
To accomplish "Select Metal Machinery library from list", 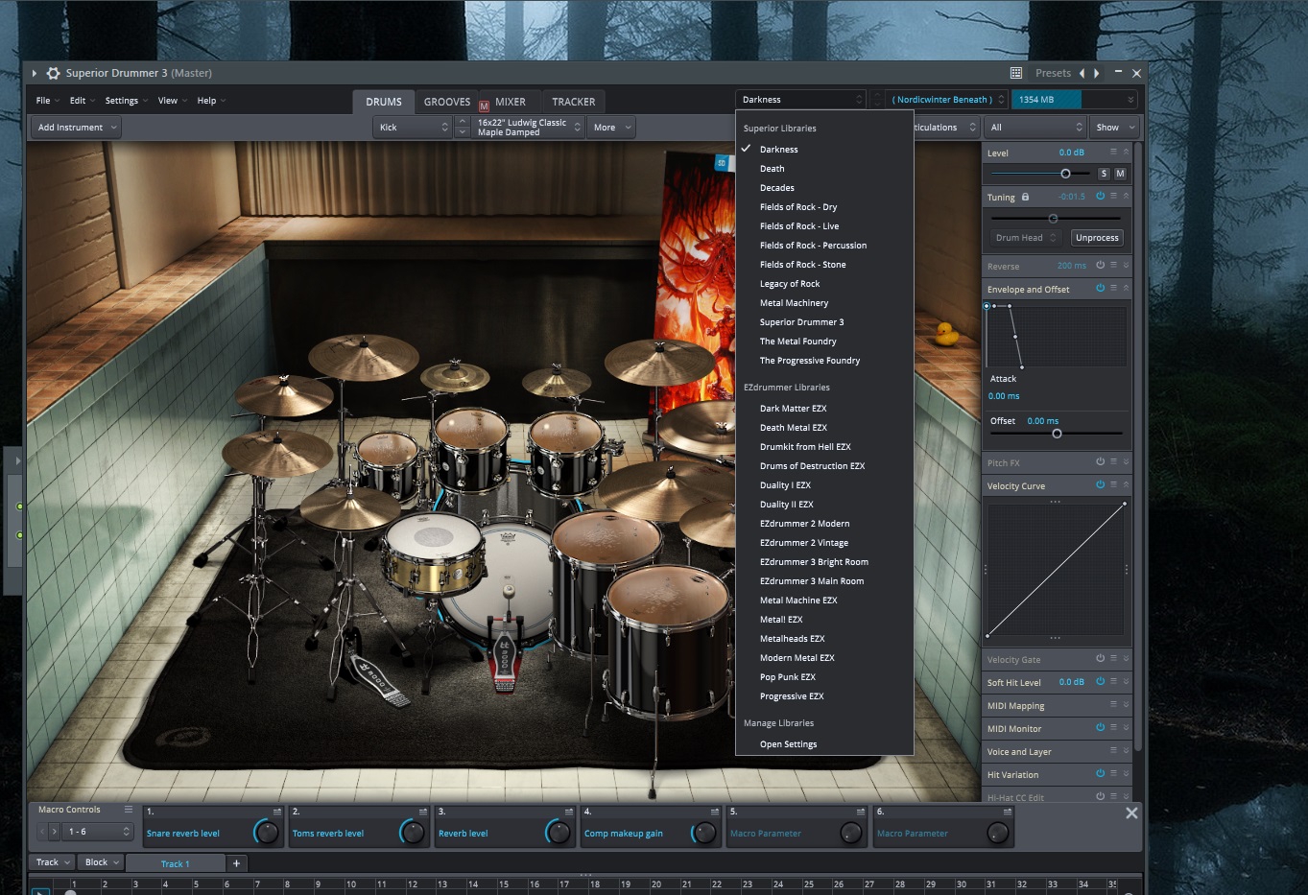I will [794, 303].
